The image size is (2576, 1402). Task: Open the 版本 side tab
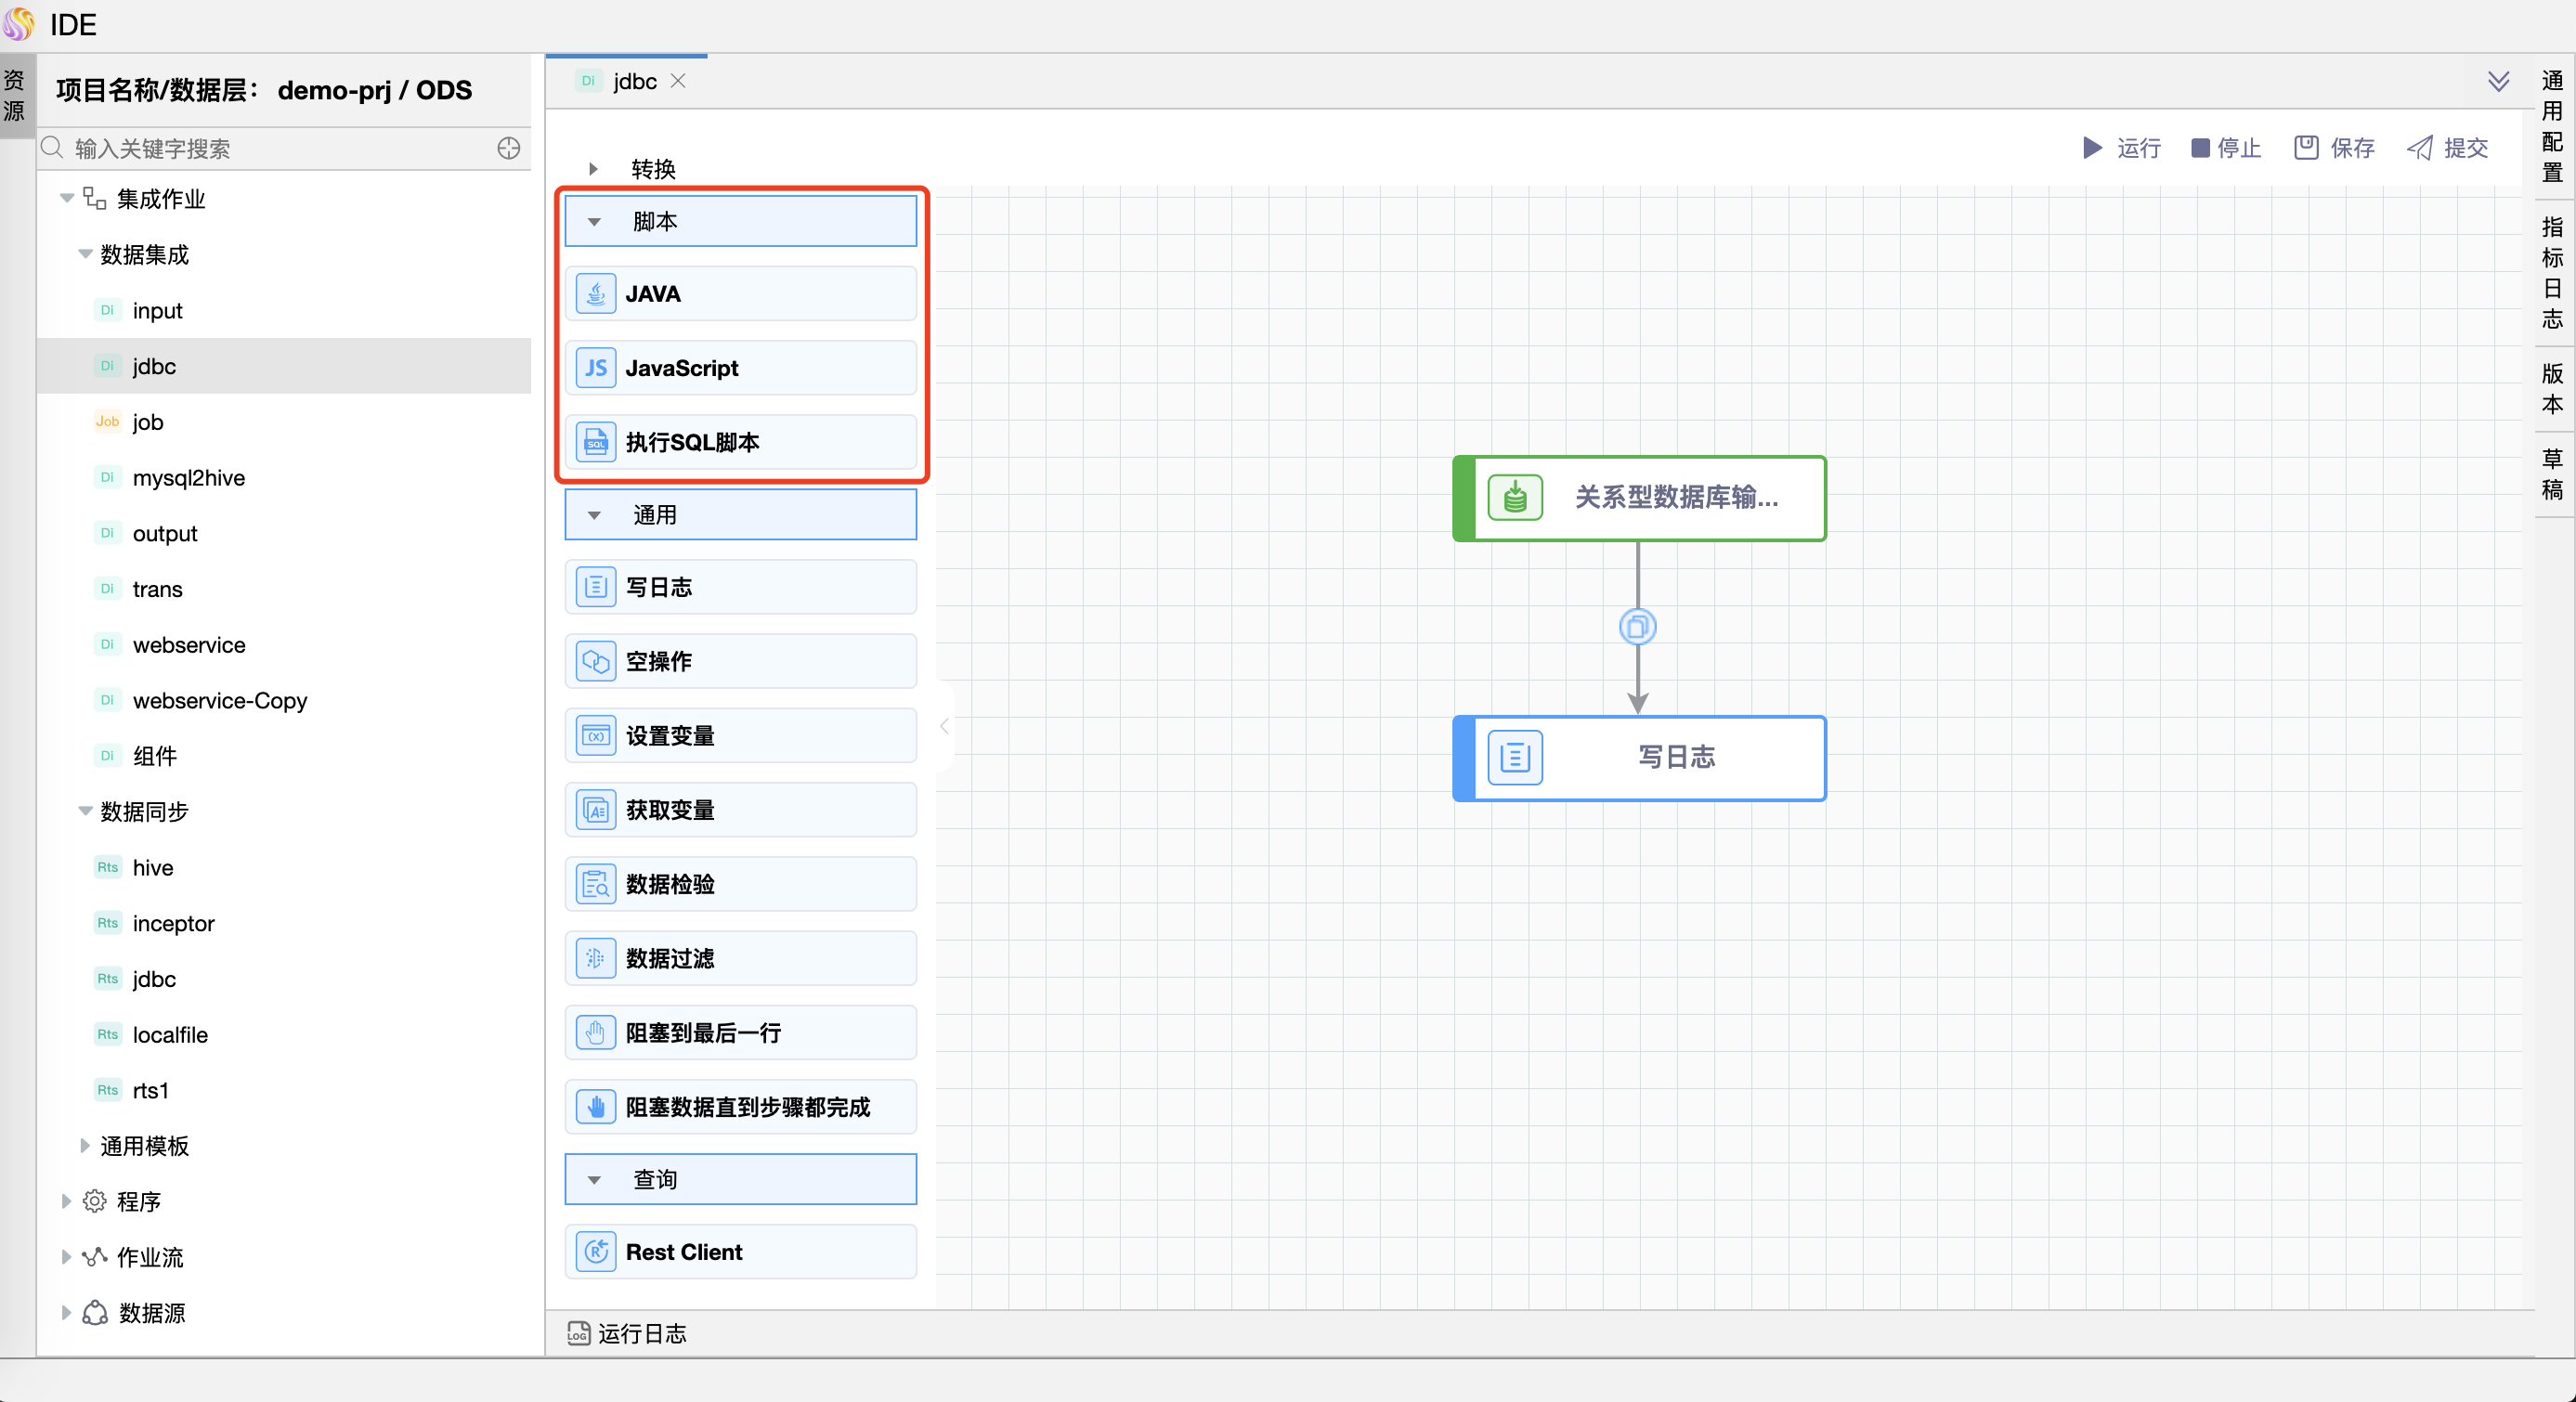[2553, 388]
